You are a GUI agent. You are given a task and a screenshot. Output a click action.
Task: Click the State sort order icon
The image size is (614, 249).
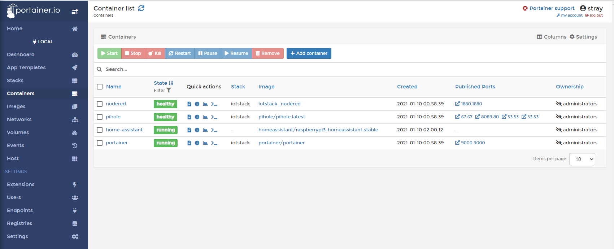tap(171, 83)
